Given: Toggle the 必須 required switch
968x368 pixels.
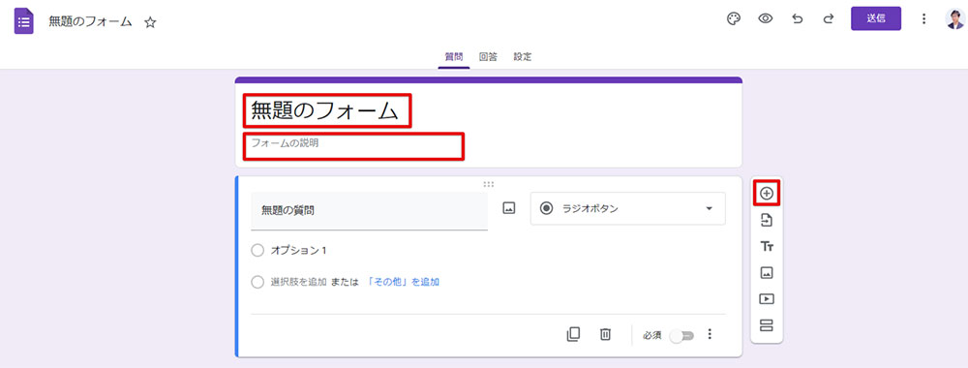Looking at the screenshot, I should (x=682, y=335).
